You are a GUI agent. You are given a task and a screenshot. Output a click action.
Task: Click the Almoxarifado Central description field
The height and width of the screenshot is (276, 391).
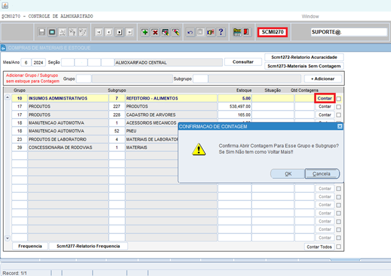point(168,63)
